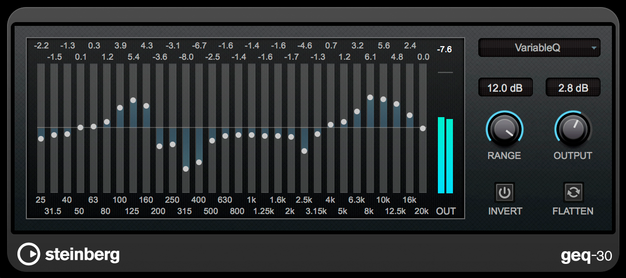Image resolution: width=626 pixels, height=278 pixels.
Task: Click the 20k band slider handle
Action: click(423, 128)
